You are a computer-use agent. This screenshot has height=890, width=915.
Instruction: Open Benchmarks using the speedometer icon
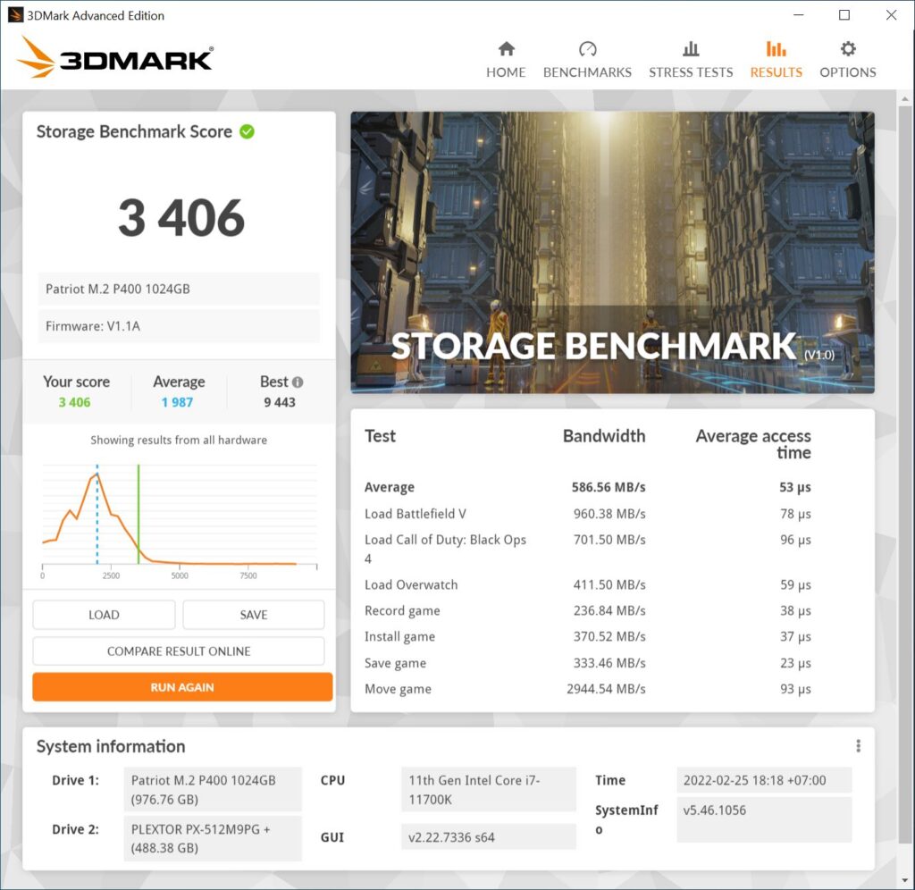(587, 49)
